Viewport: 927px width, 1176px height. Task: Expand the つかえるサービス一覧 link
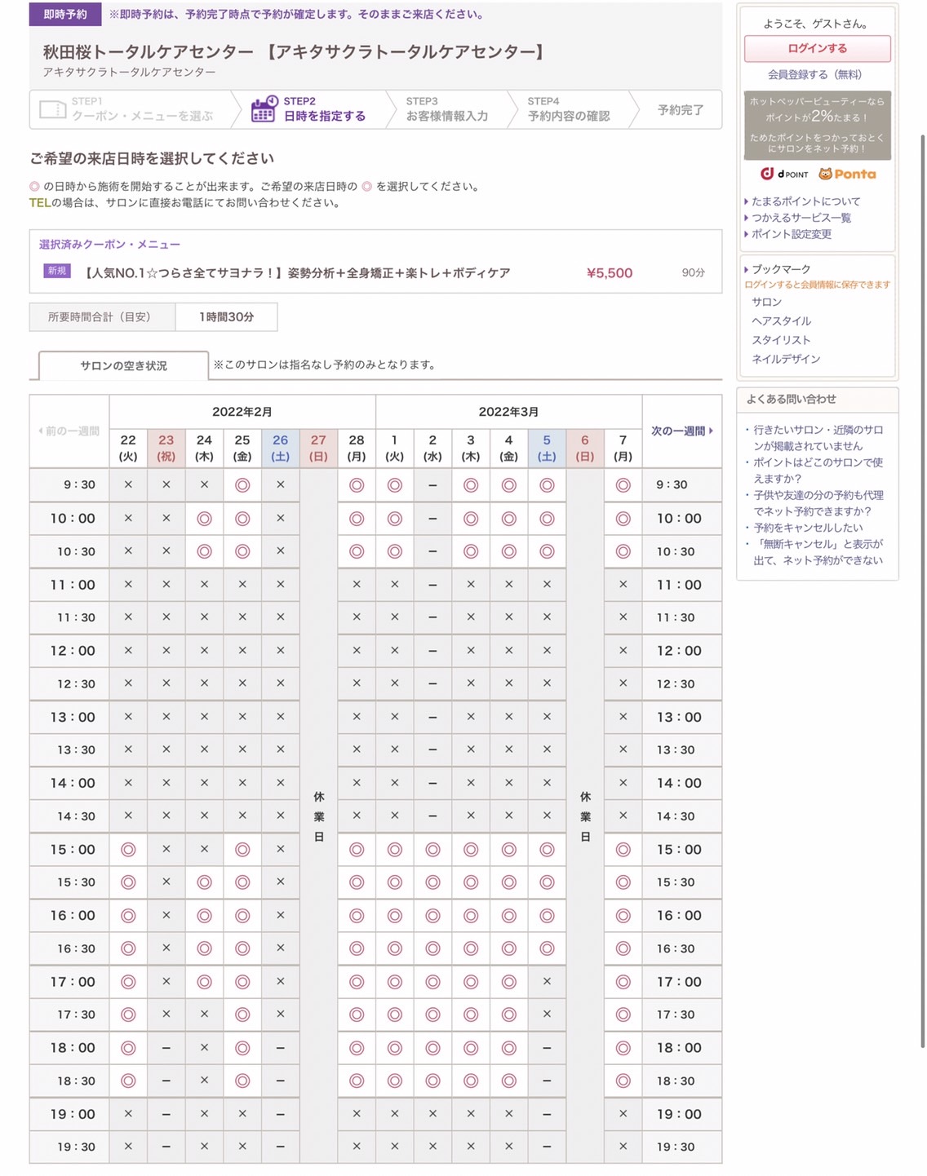pyautogui.click(x=801, y=218)
